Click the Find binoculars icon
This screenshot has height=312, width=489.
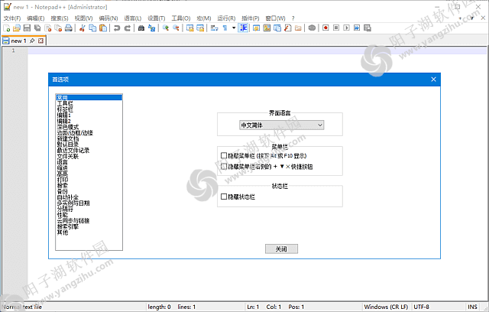pos(141,28)
